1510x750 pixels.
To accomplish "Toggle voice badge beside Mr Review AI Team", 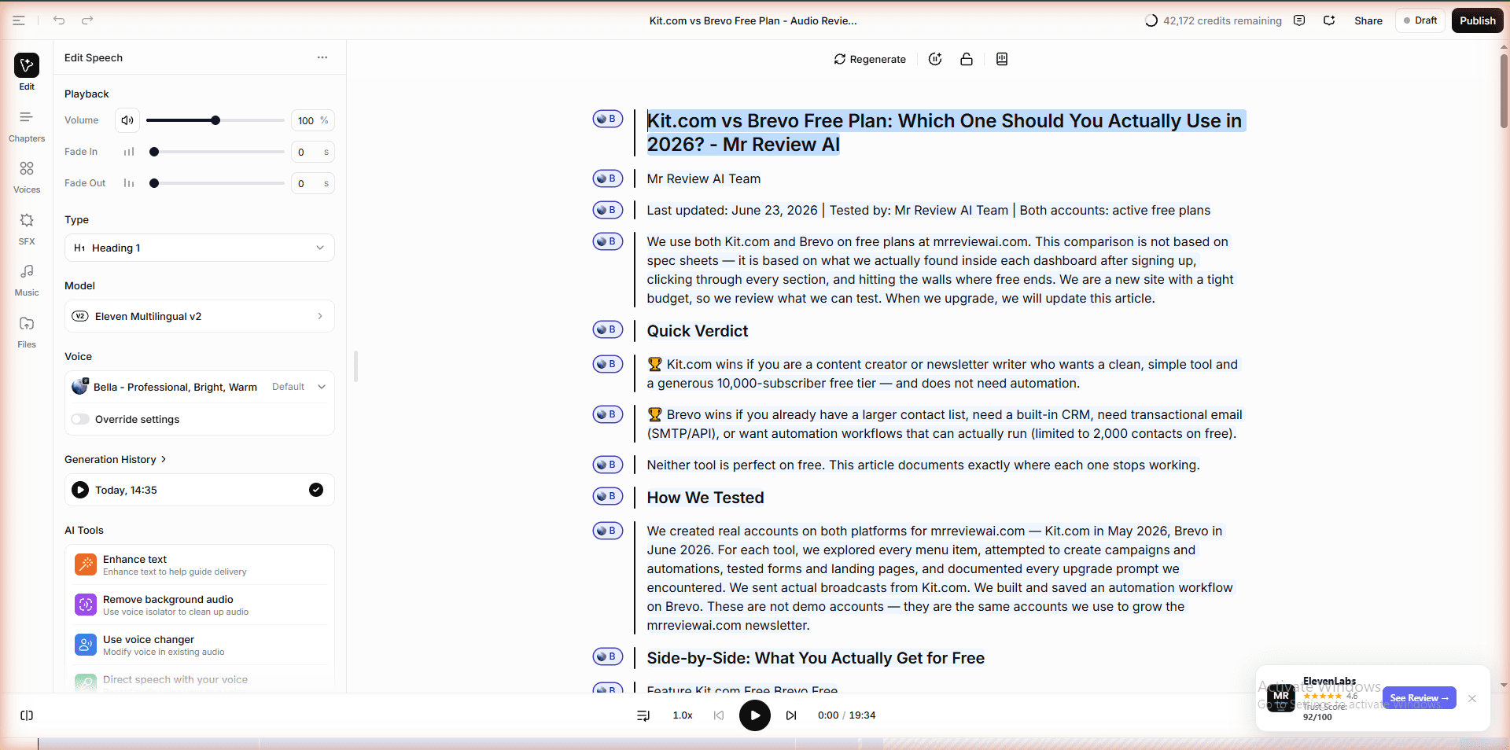I will pyautogui.click(x=608, y=178).
